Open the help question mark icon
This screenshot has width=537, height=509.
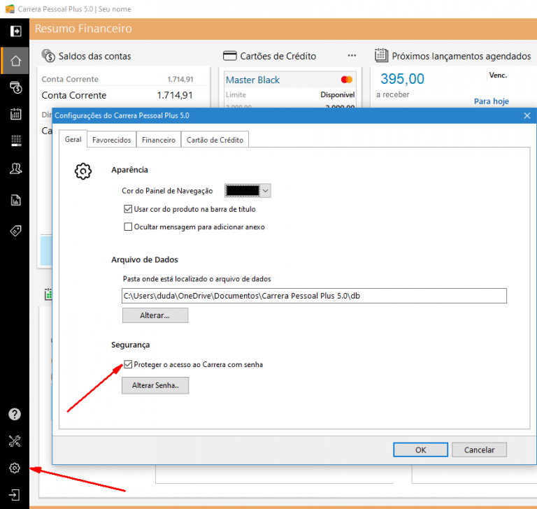point(15,414)
